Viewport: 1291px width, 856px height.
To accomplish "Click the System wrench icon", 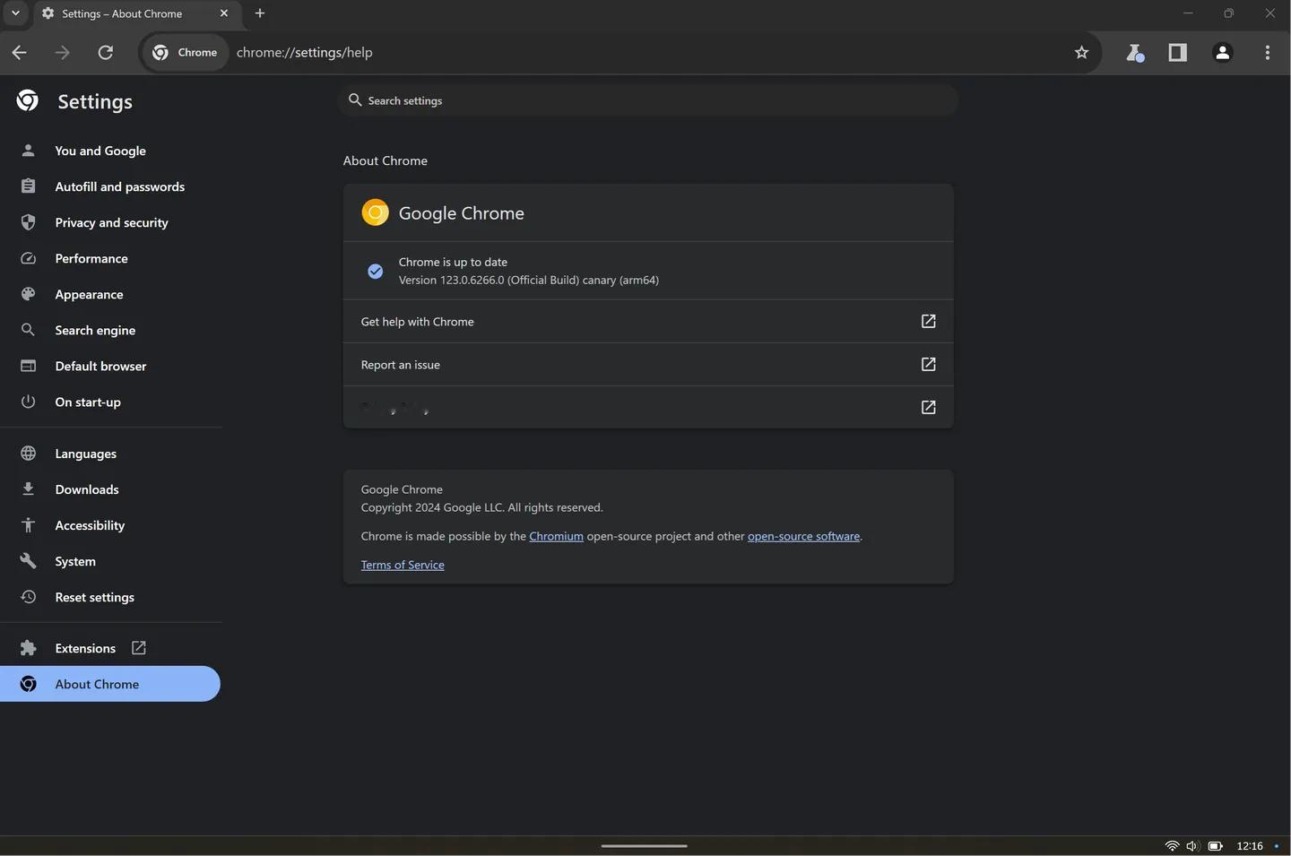I will [x=28, y=561].
